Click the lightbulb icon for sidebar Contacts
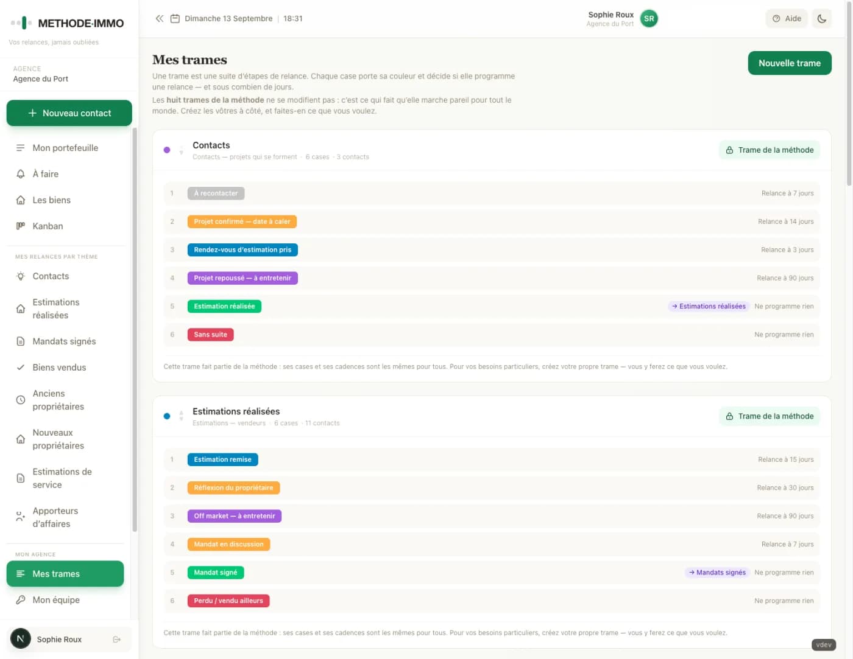The width and height of the screenshot is (853, 659). click(x=21, y=276)
